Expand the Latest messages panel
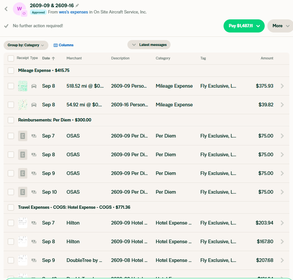The width and height of the screenshot is (293, 280). 149,45
